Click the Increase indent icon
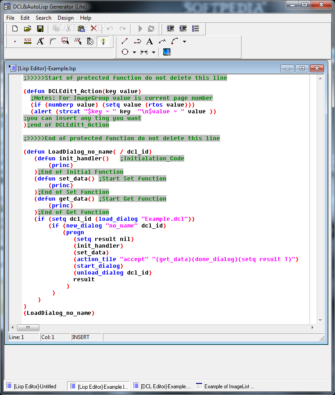The image size is (335, 395). 170,29
